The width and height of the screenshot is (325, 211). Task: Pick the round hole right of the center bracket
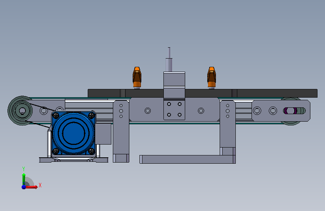(201, 111)
